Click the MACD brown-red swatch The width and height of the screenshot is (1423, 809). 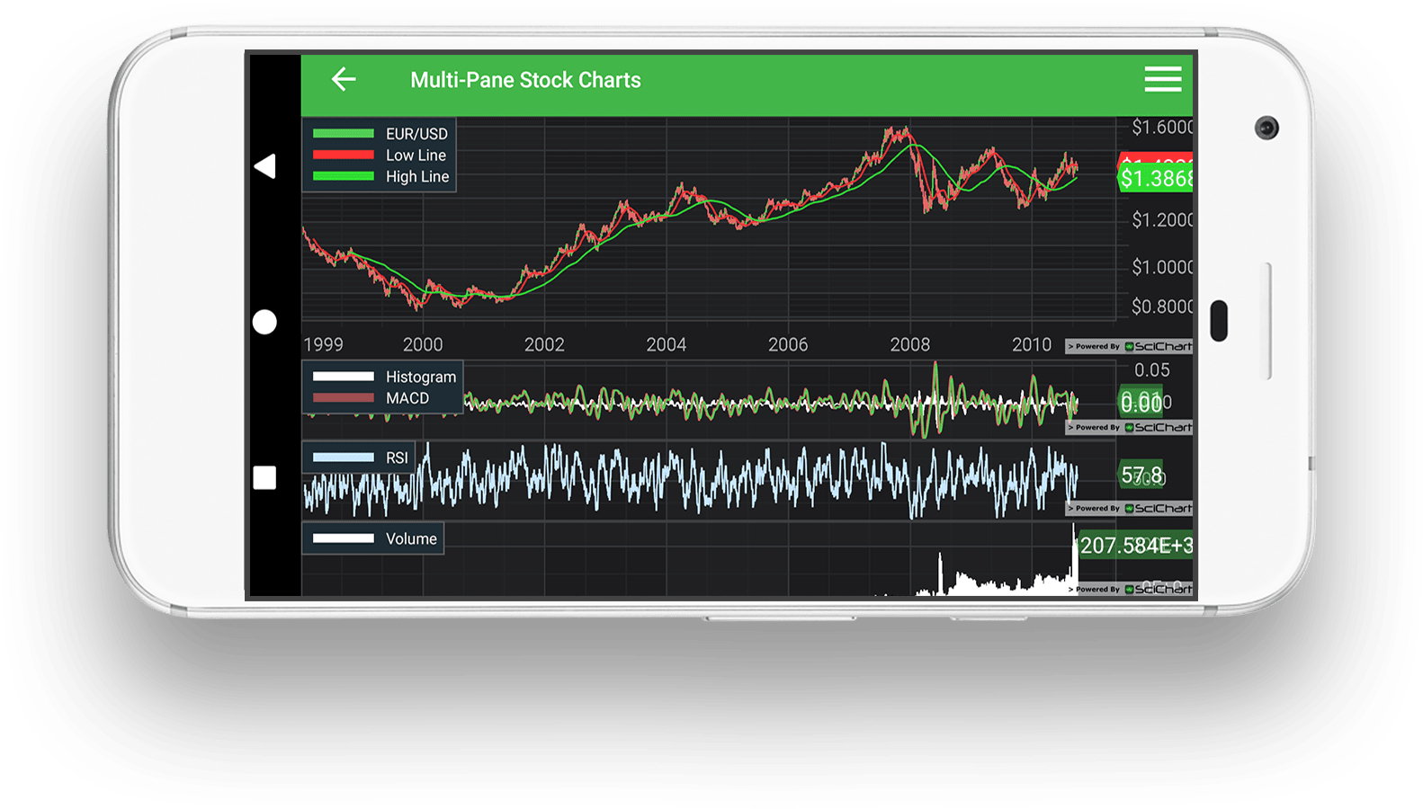[x=344, y=397]
